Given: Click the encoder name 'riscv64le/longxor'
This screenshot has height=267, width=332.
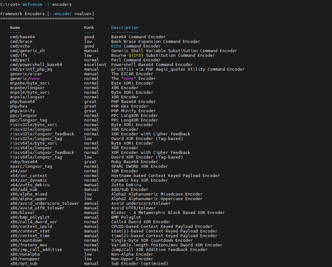Looking at the screenshot, I should point(31,148).
